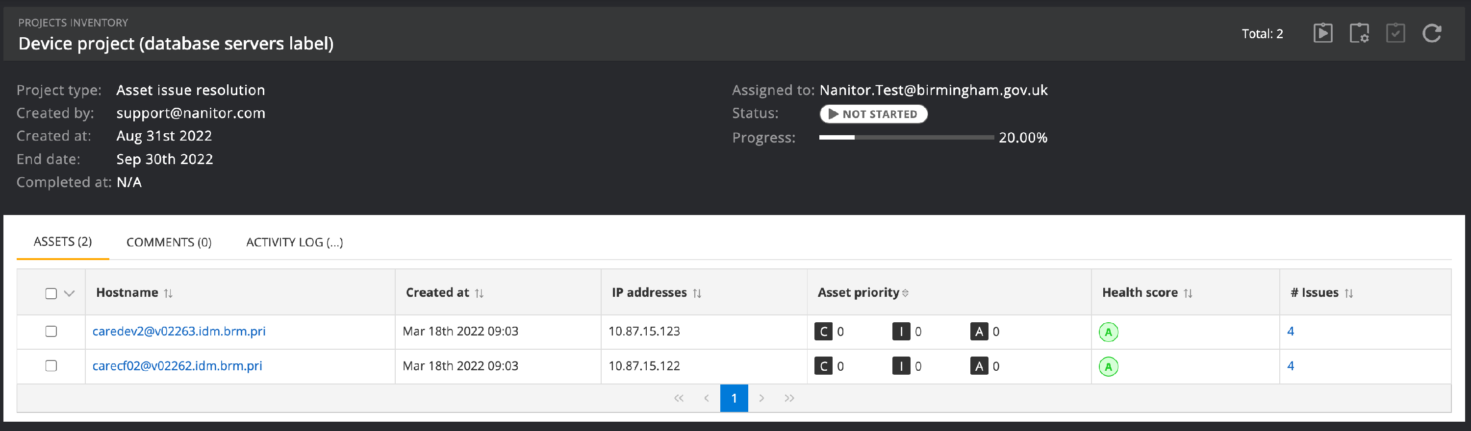The width and height of the screenshot is (1471, 431).
Task: Click the complete project clipboard-check icon
Action: (1395, 33)
